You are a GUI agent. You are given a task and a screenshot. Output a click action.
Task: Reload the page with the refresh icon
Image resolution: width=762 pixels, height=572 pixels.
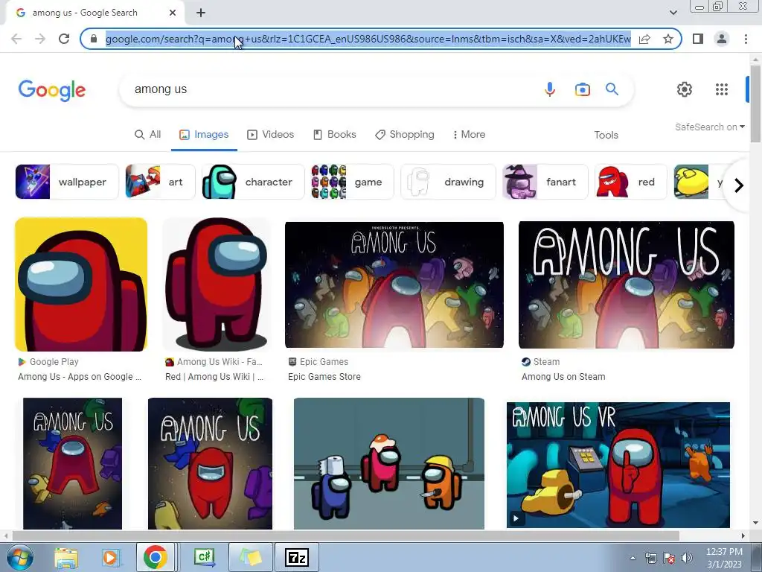(64, 39)
